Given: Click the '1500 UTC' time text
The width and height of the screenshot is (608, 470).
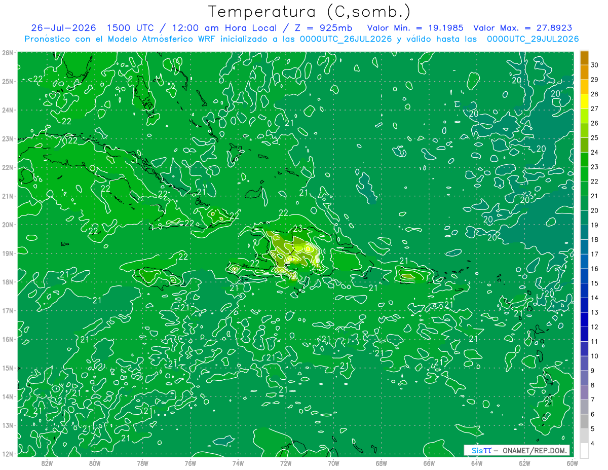Looking at the screenshot, I should click(130, 28).
